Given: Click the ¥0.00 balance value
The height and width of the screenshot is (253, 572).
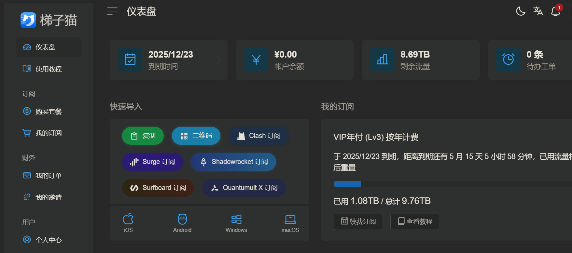Looking at the screenshot, I should point(286,54).
